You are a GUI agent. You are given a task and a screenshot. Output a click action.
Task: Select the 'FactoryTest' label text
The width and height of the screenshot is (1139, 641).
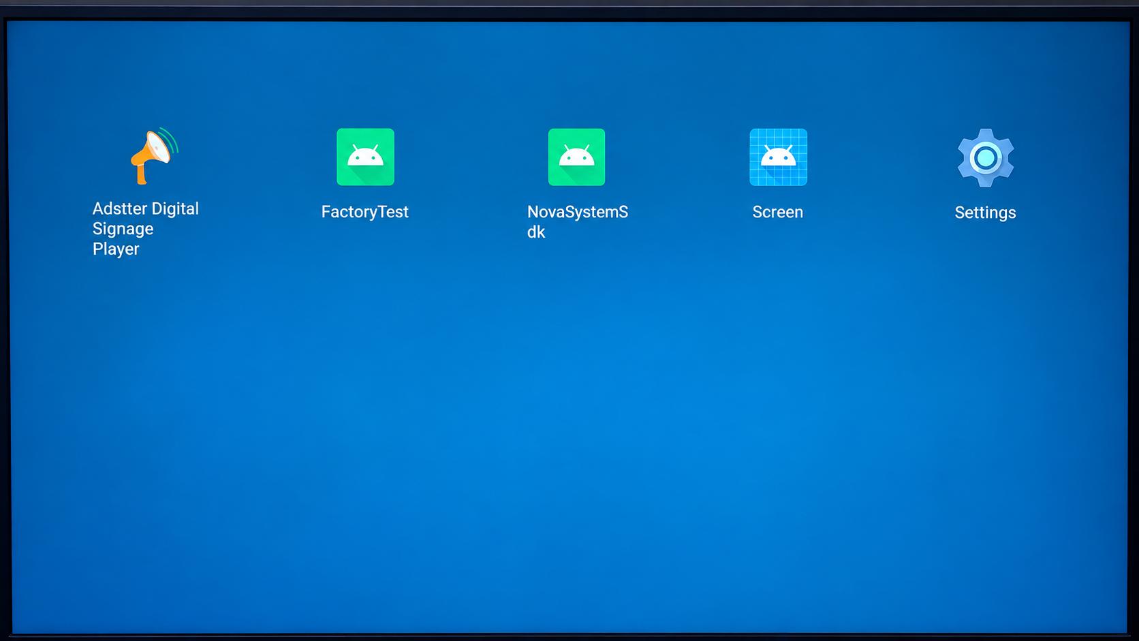point(365,212)
